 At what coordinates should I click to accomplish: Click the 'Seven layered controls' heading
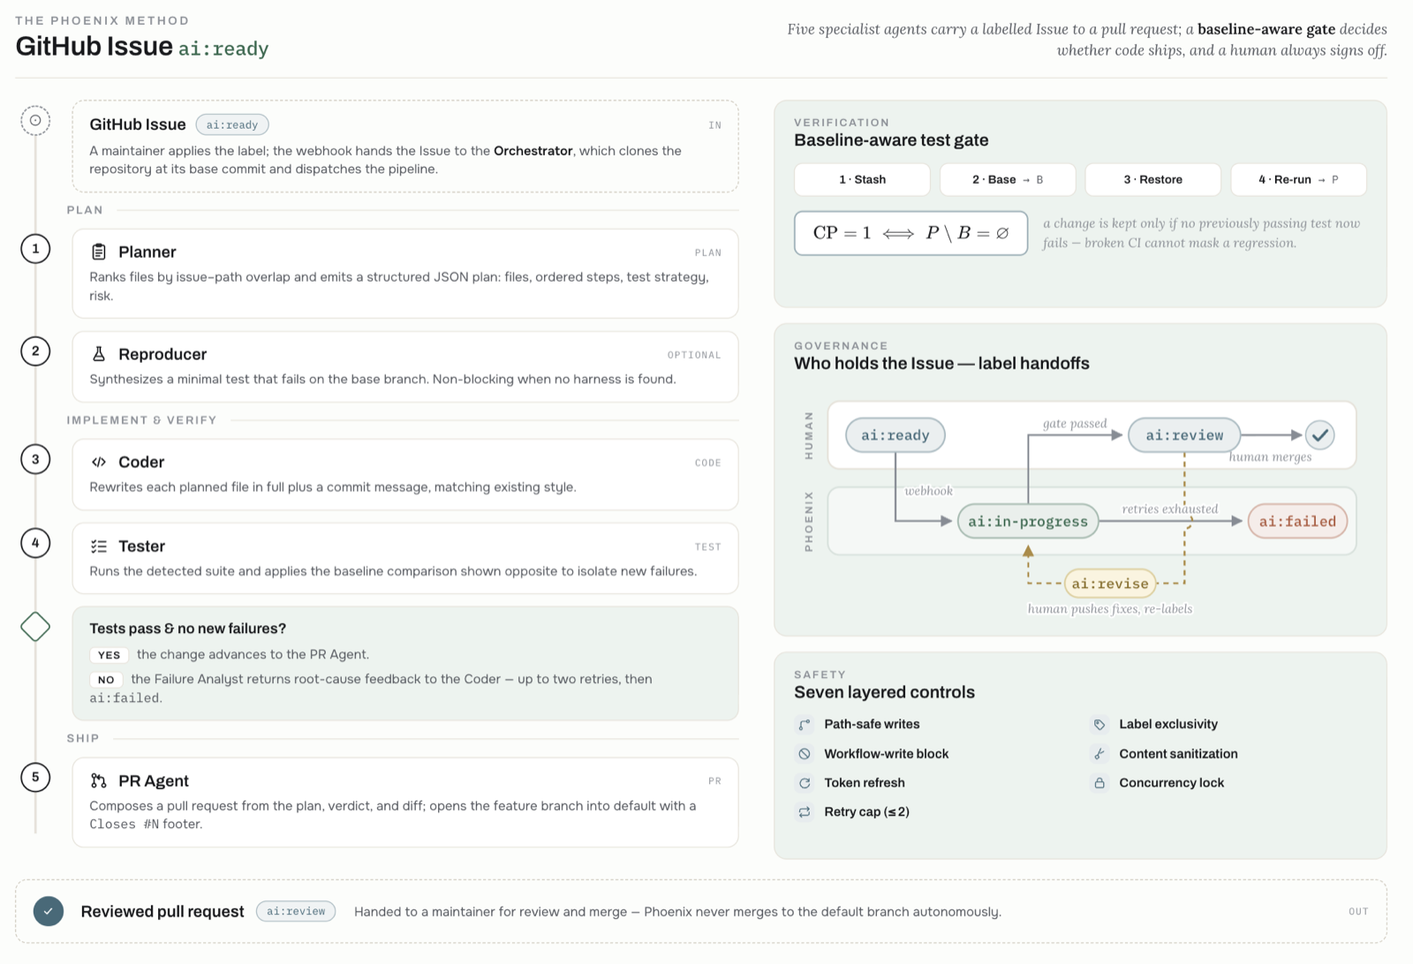(884, 693)
